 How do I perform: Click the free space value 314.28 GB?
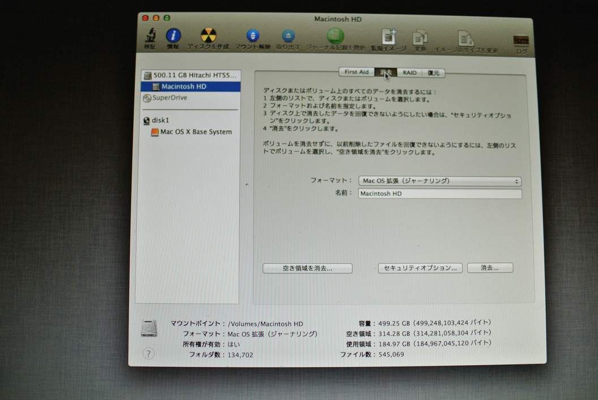394,334
